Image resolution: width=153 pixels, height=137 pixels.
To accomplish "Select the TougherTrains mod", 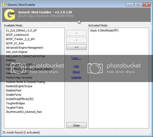I will pyautogui.click(x=15, y=108).
